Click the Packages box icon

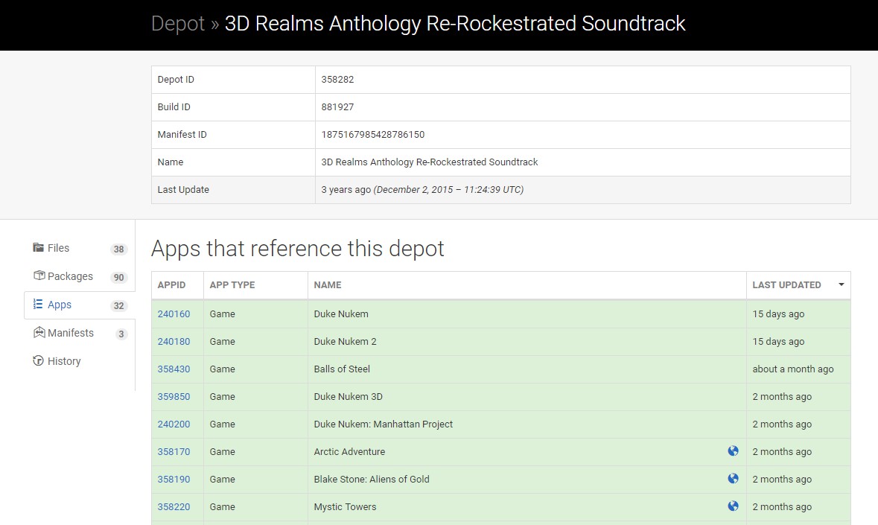click(39, 276)
